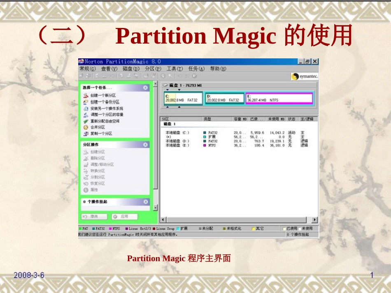Open the 磁盘(D) menu
The image size is (391, 293).
(131, 69)
